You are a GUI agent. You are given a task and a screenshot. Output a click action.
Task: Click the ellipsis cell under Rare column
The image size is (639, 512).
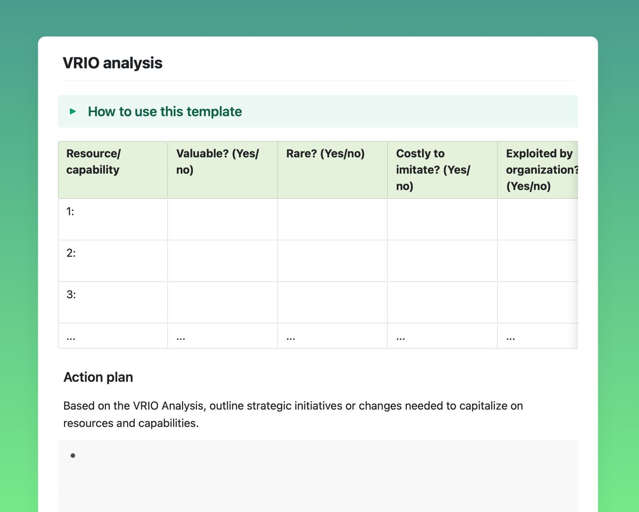coord(332,336)
